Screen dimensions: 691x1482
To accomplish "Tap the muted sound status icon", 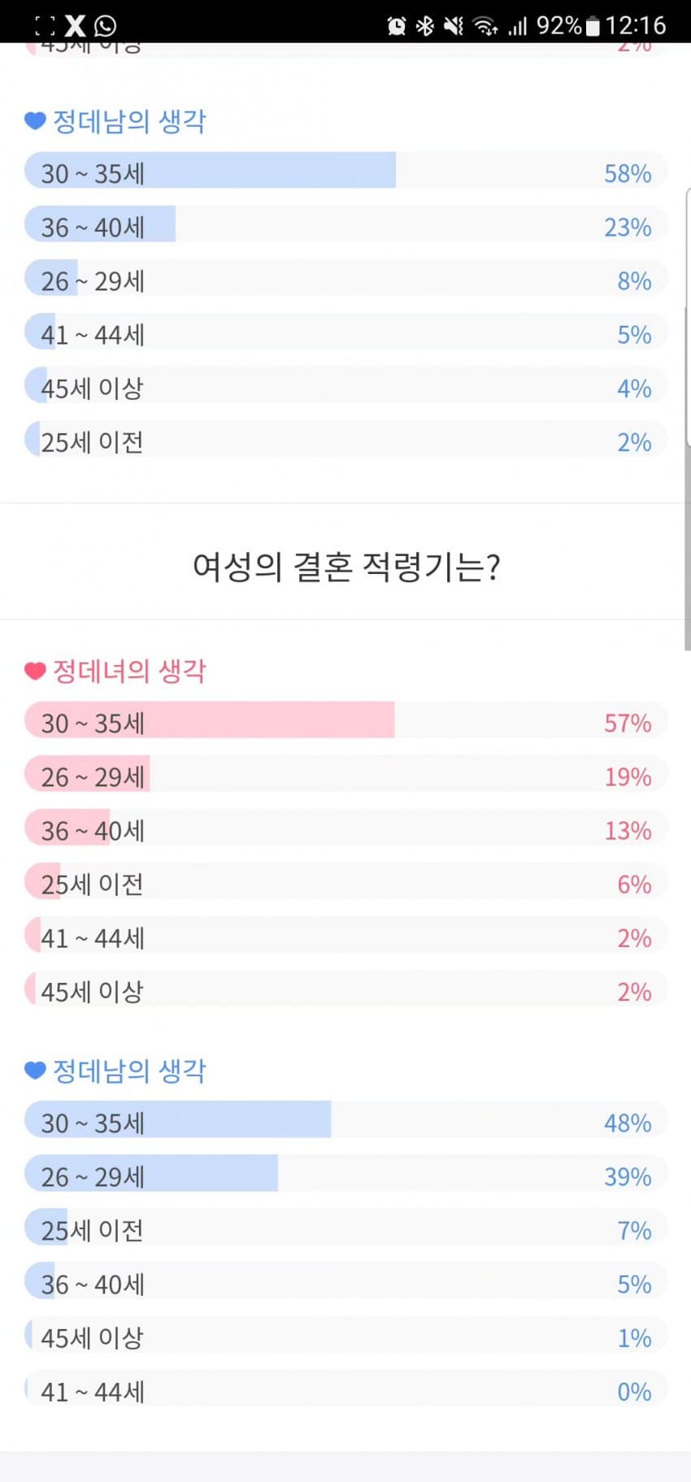I will point(454,26).
